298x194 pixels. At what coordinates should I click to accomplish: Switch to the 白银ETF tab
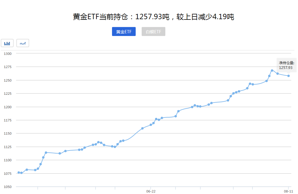(153, 31)
